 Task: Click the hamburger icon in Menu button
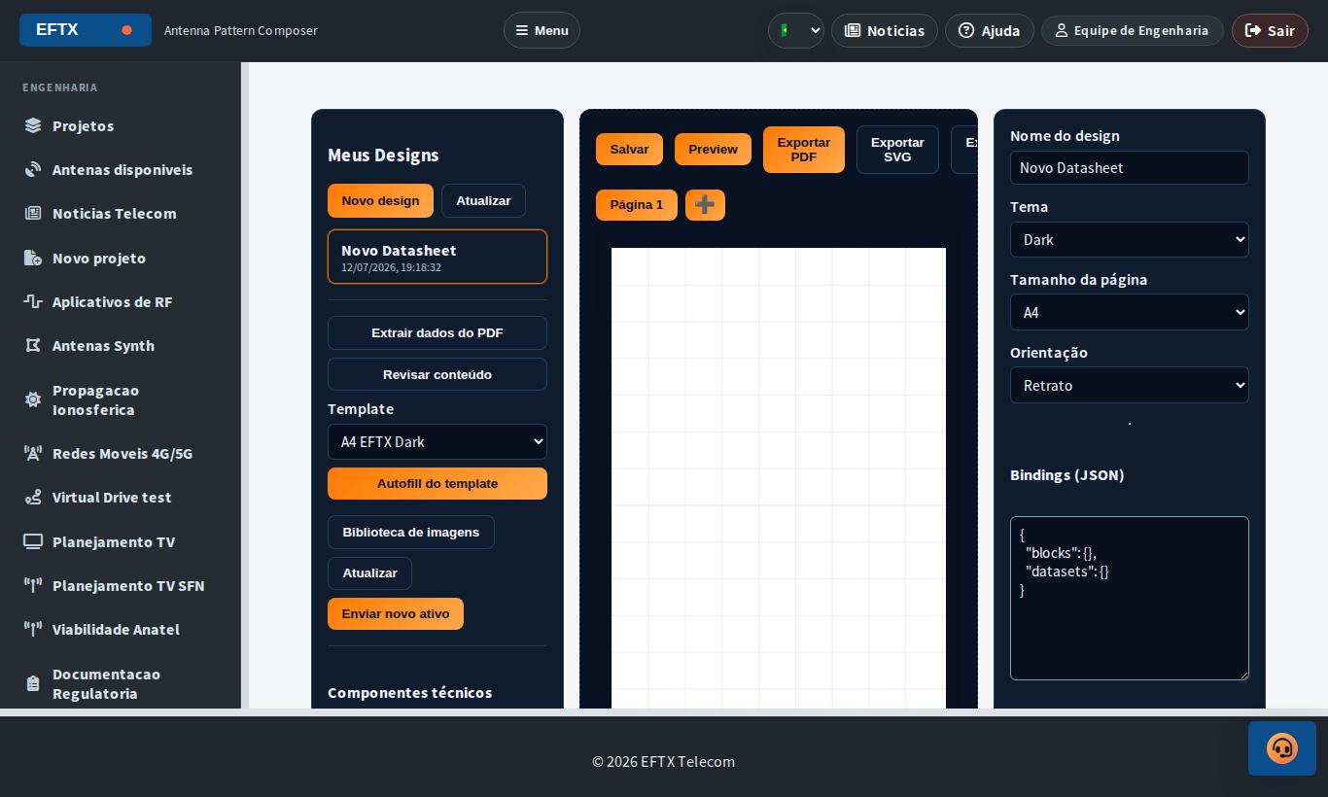[x=522, y=30]
